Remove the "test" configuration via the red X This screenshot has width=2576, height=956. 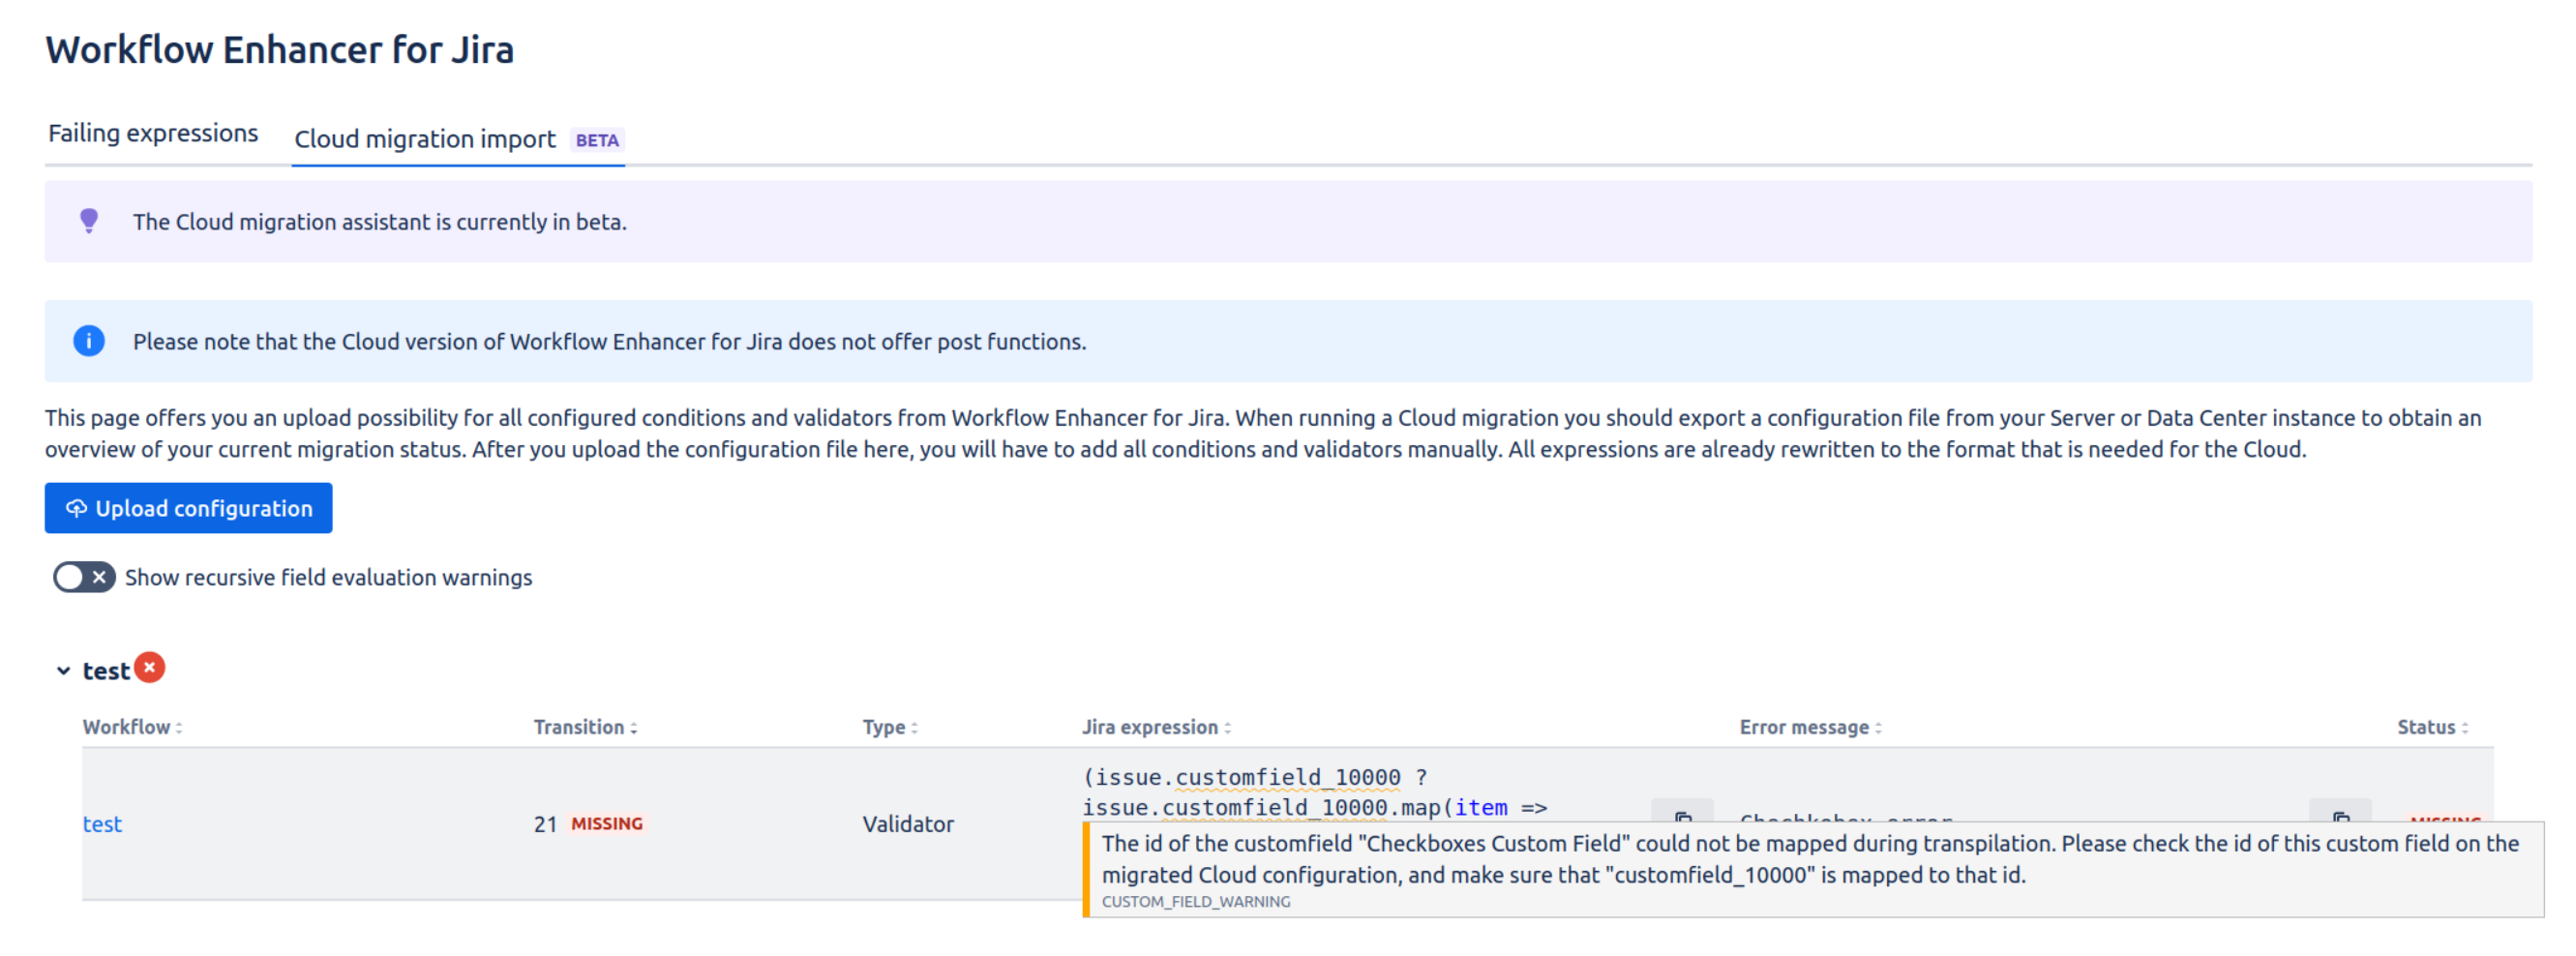coord(148,667)
